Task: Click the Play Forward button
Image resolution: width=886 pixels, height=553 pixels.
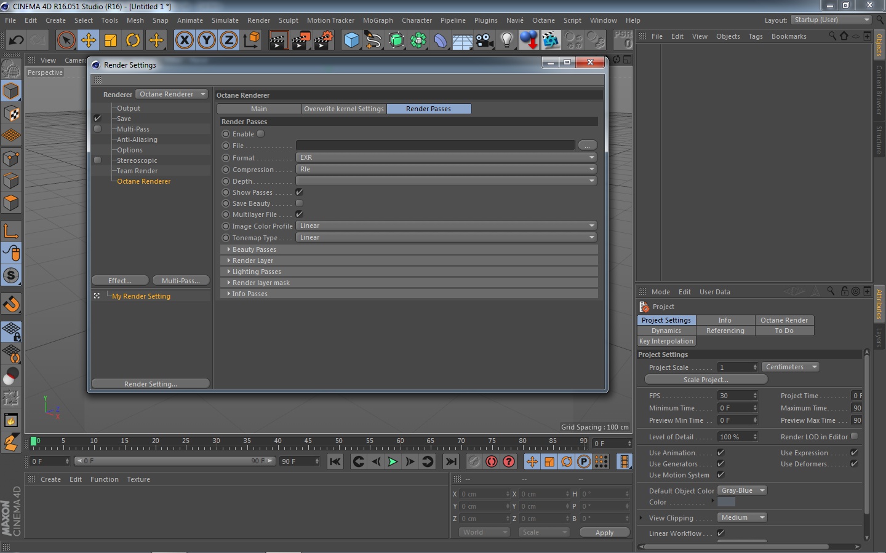Action: pos(393,461)
